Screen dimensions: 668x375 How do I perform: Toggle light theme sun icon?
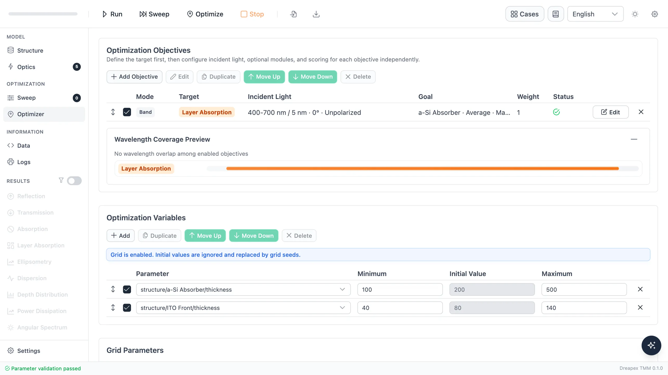click(635, 14)
